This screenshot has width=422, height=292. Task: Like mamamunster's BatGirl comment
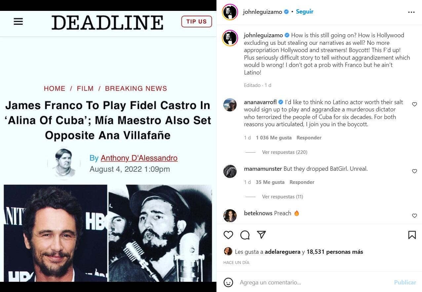pyautogui.click(x=414, y=171)
